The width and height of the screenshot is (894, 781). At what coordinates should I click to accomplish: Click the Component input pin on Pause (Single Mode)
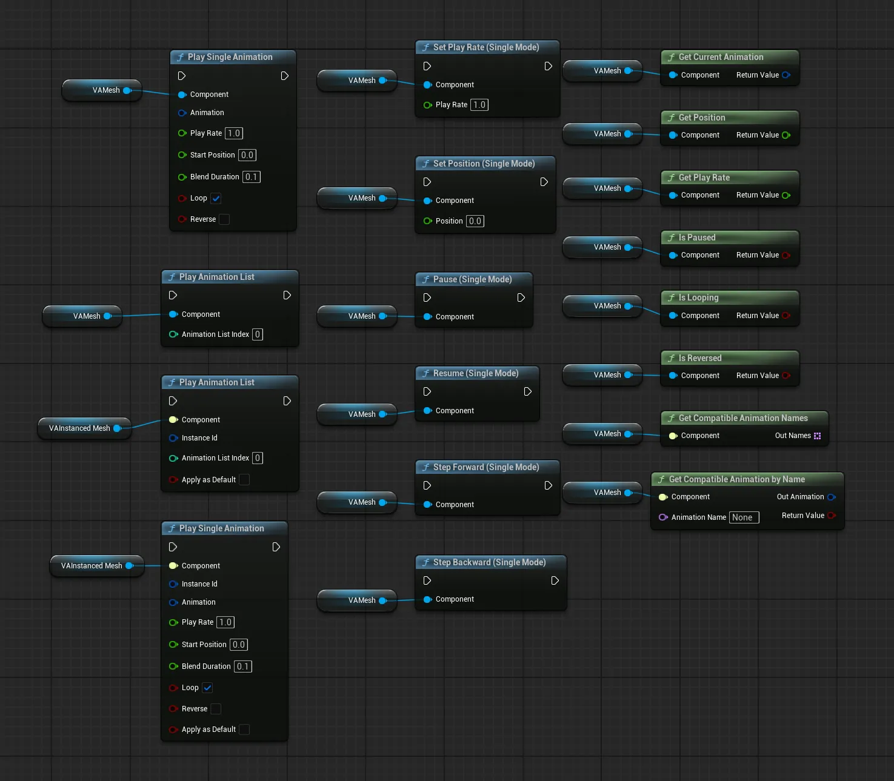pyautogui.click(x=427, y=316)
